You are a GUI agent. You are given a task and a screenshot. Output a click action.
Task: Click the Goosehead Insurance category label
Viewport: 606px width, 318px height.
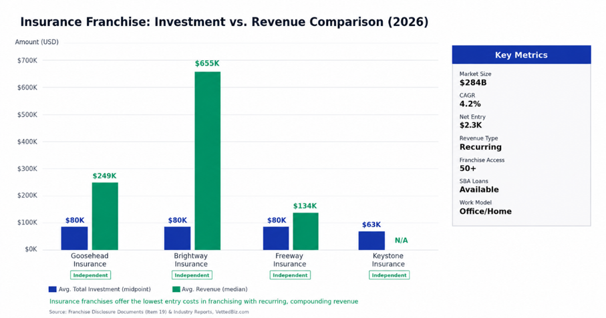coord(90,260)
